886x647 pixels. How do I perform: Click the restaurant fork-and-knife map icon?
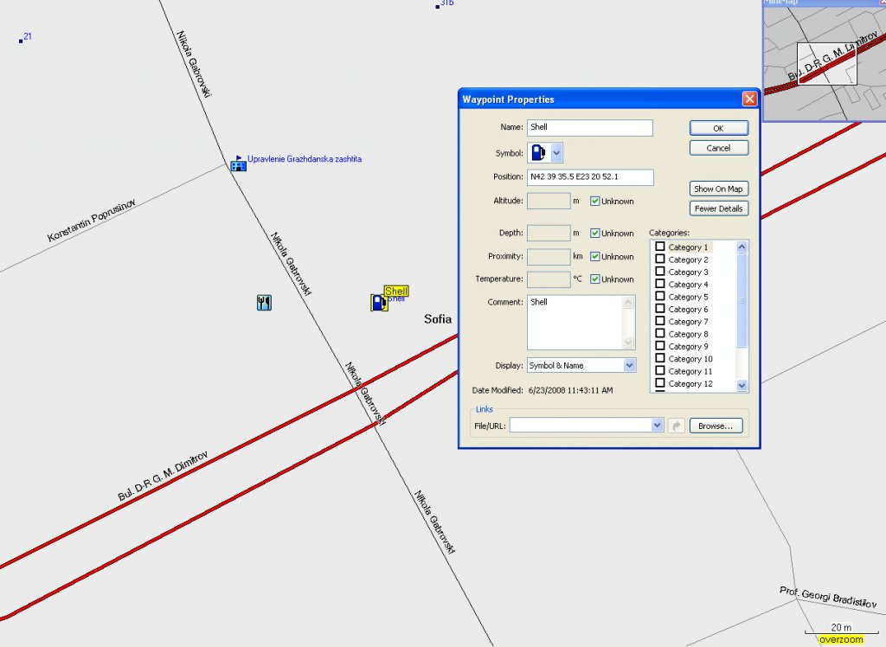pyautogui.click(x=265, y=302)
